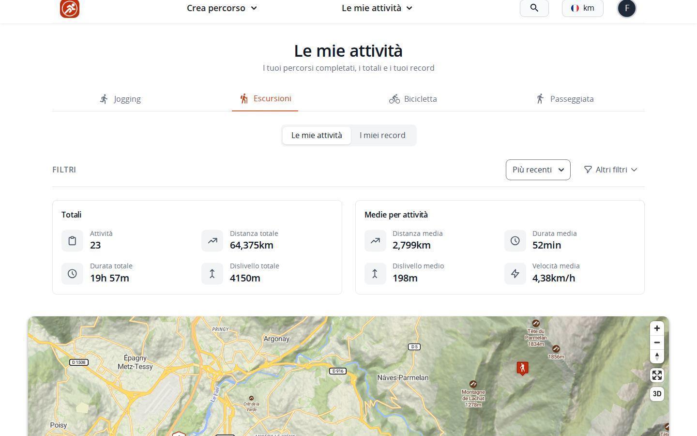This screenshot has width=697, height=436.
Task: Click the FILTRI heading
Action: click(64, 170)
